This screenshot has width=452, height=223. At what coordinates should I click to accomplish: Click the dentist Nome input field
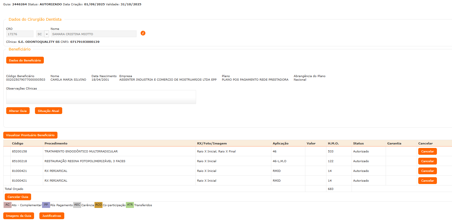pos(93,34)
